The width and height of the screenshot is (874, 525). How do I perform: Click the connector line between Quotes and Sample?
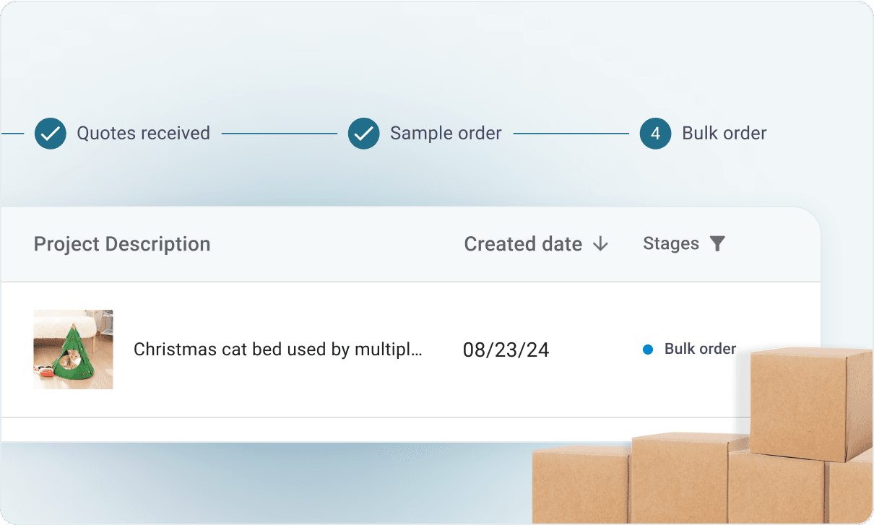pyautogui.click(x=280, y=134)
